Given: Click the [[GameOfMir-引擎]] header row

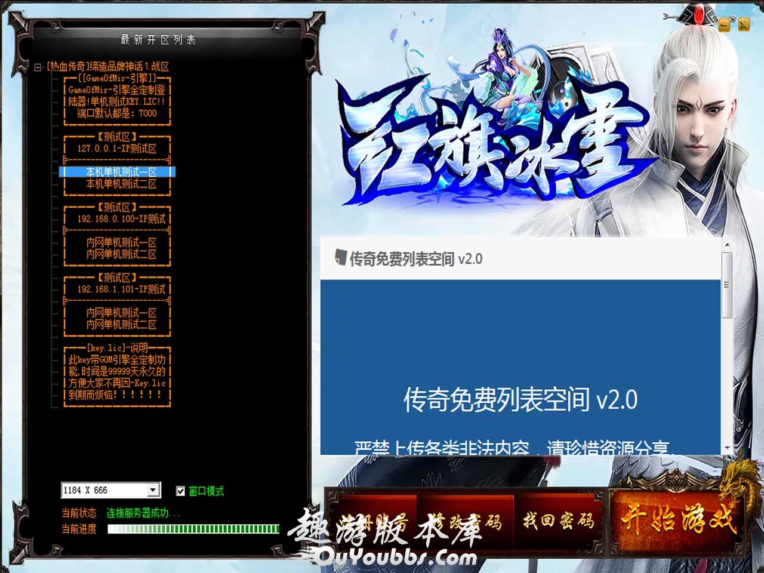Looking at the screenshot, I should [x=118, y=78].
